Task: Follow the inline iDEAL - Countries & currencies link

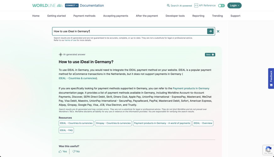Action: pos(77,78)
